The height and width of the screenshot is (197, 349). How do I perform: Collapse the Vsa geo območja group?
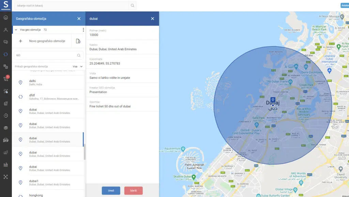pyautogui.click(x=16, y=30)
